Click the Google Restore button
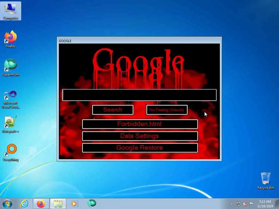 140,148
